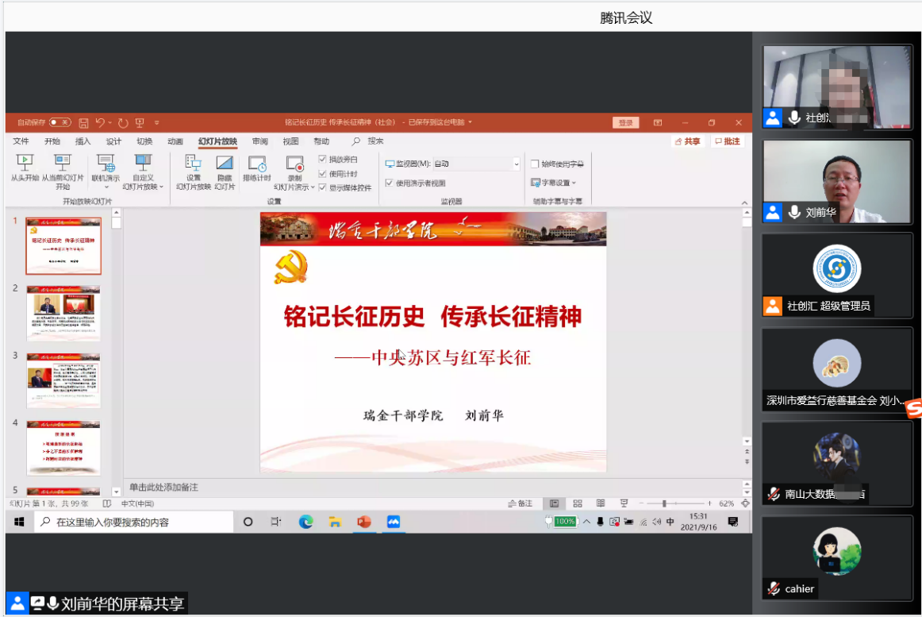
Task: Open 排练计时 rehearse timings
Action: point(256,168)
